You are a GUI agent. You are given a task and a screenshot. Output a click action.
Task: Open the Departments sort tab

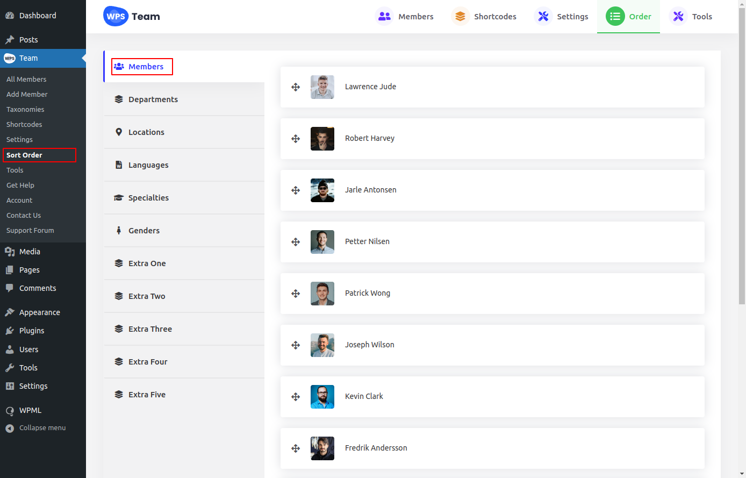153,99
